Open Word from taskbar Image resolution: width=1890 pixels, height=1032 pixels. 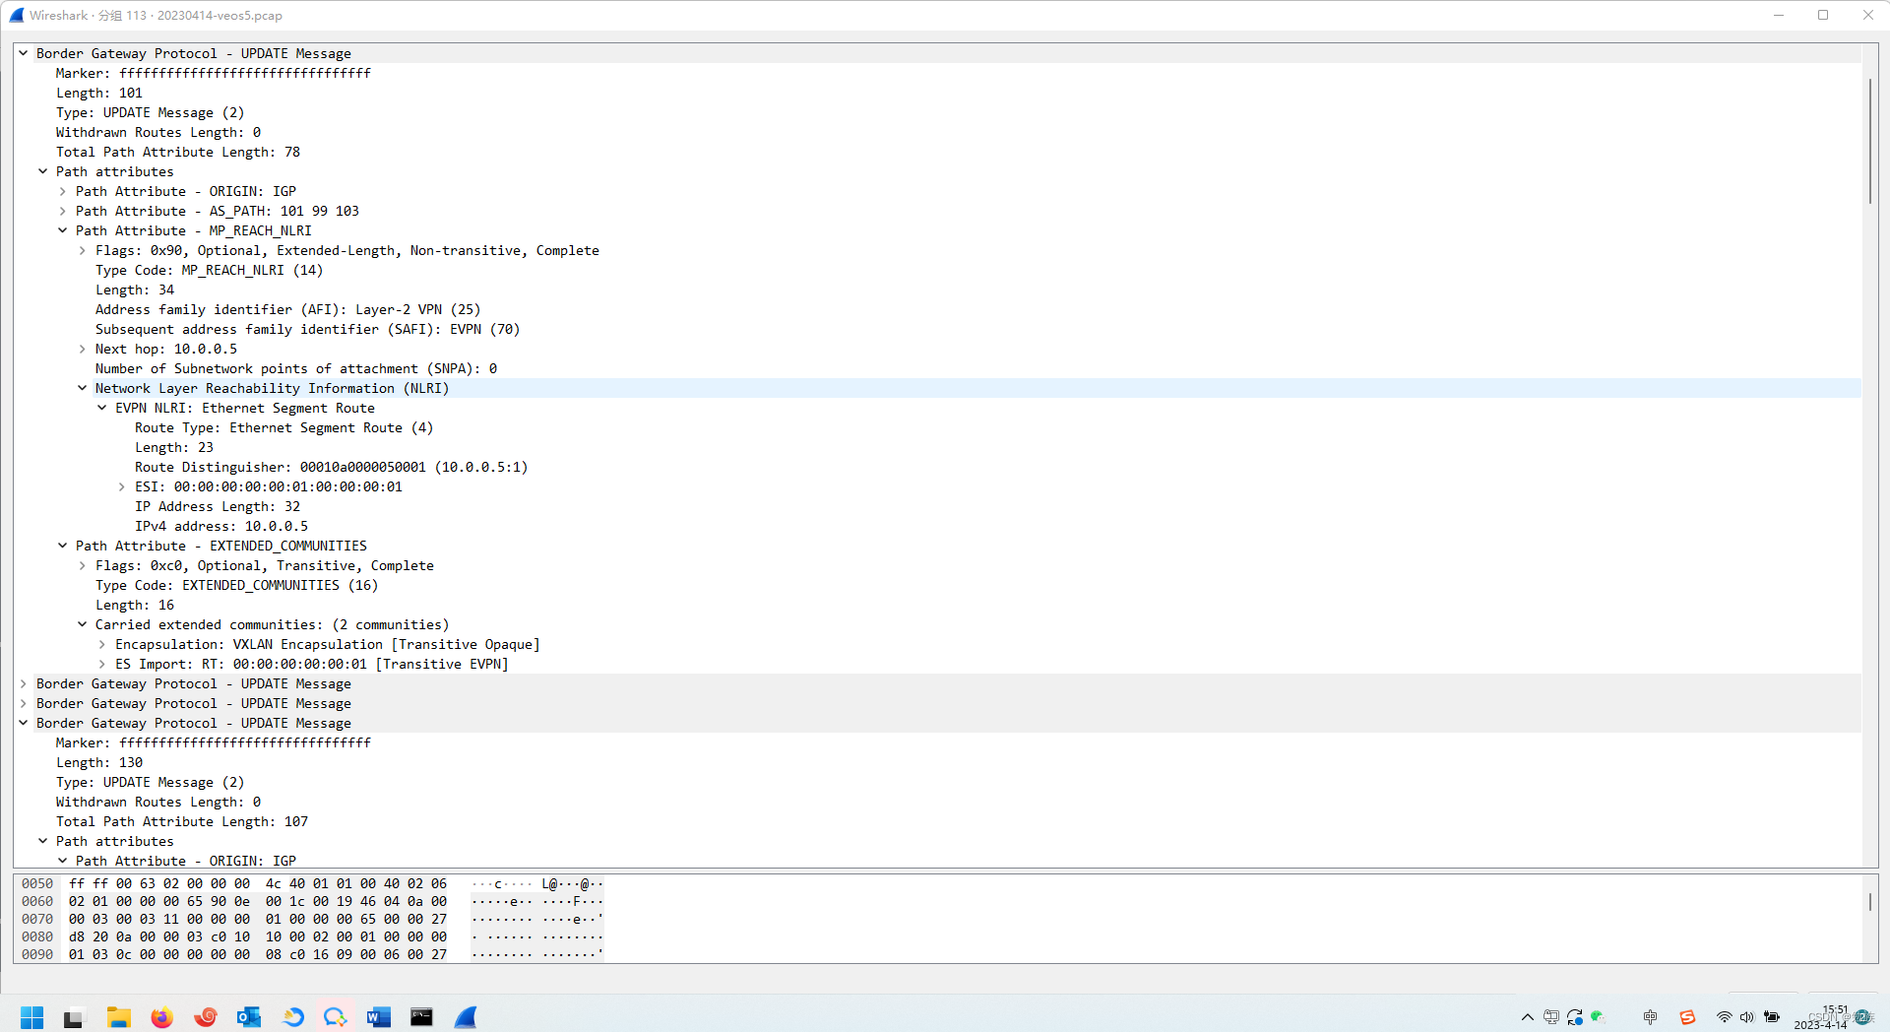(x=379, y=1017)
